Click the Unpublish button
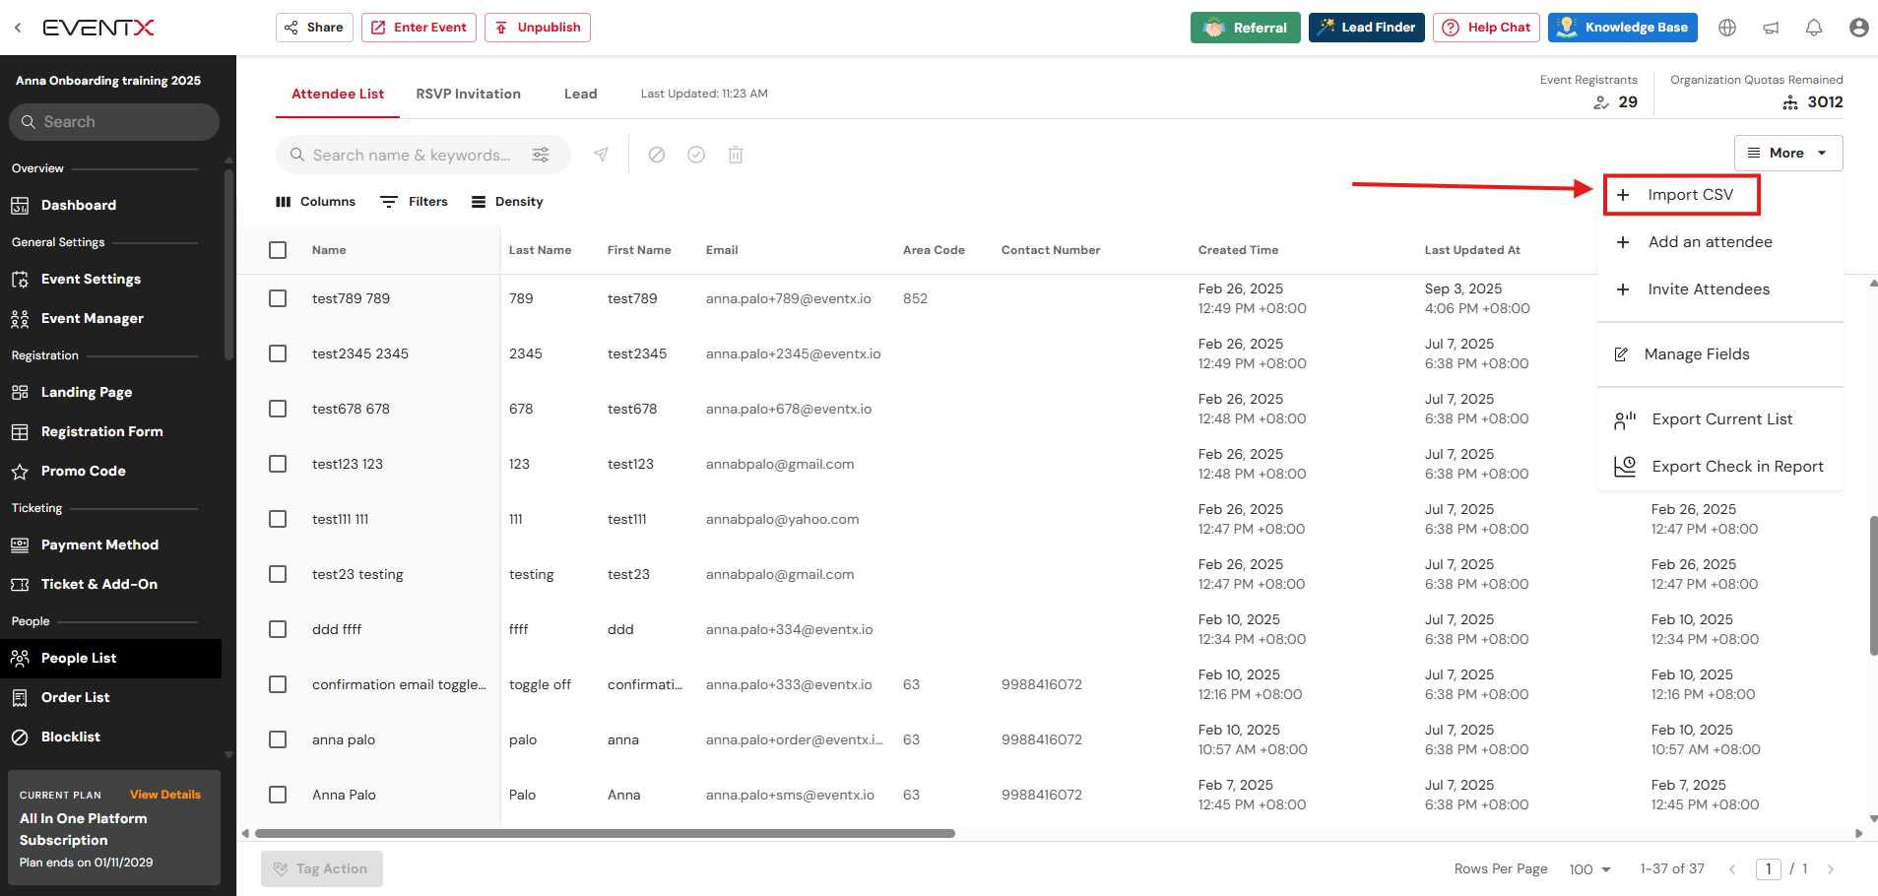This screenshot has width=1878, height=896. (x=538, y=28)
